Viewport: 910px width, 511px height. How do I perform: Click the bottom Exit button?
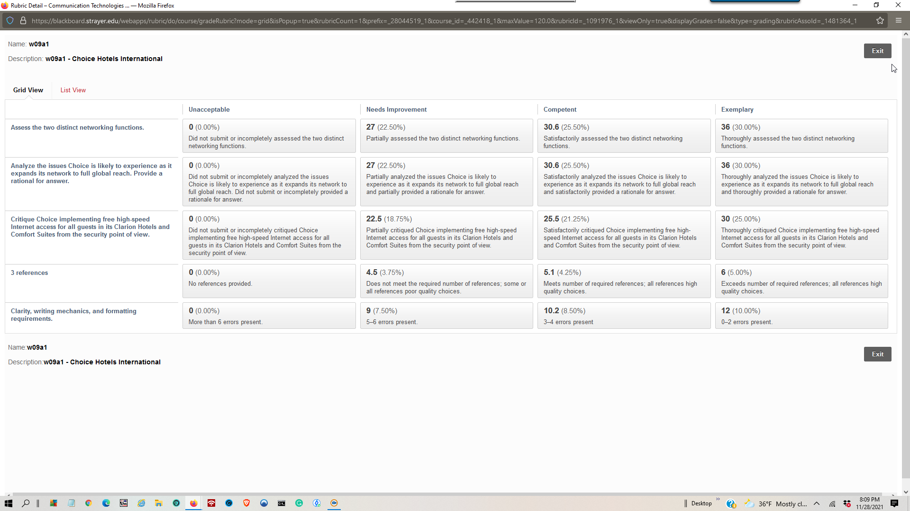tap(877, 354)
